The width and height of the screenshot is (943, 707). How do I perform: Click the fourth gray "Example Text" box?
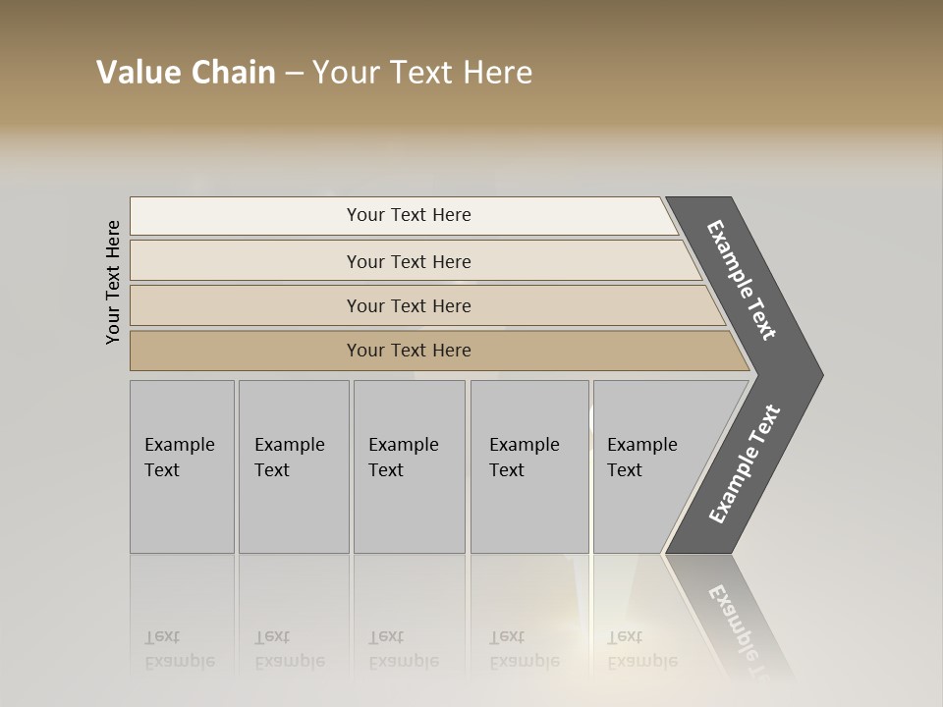tap(528, 466)
